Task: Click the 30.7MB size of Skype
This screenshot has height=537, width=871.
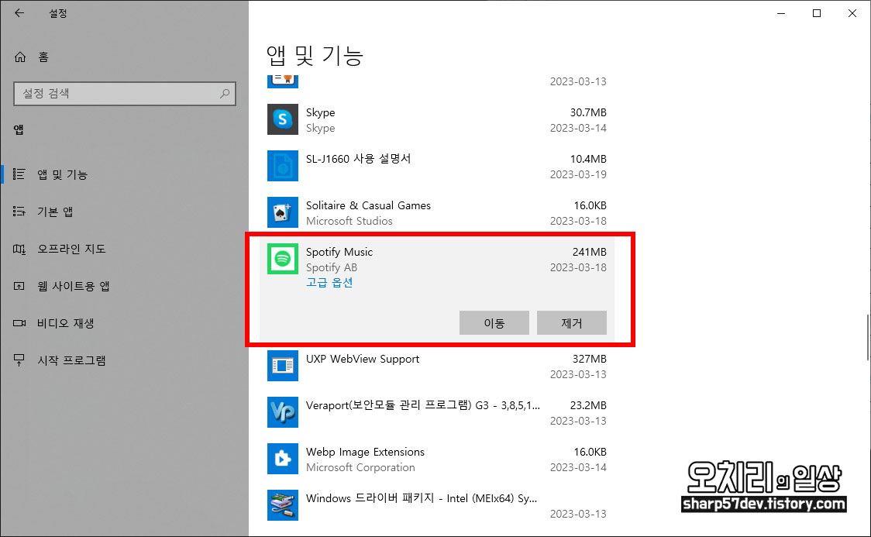Action: pyautogui.click(x=588, y=112)
